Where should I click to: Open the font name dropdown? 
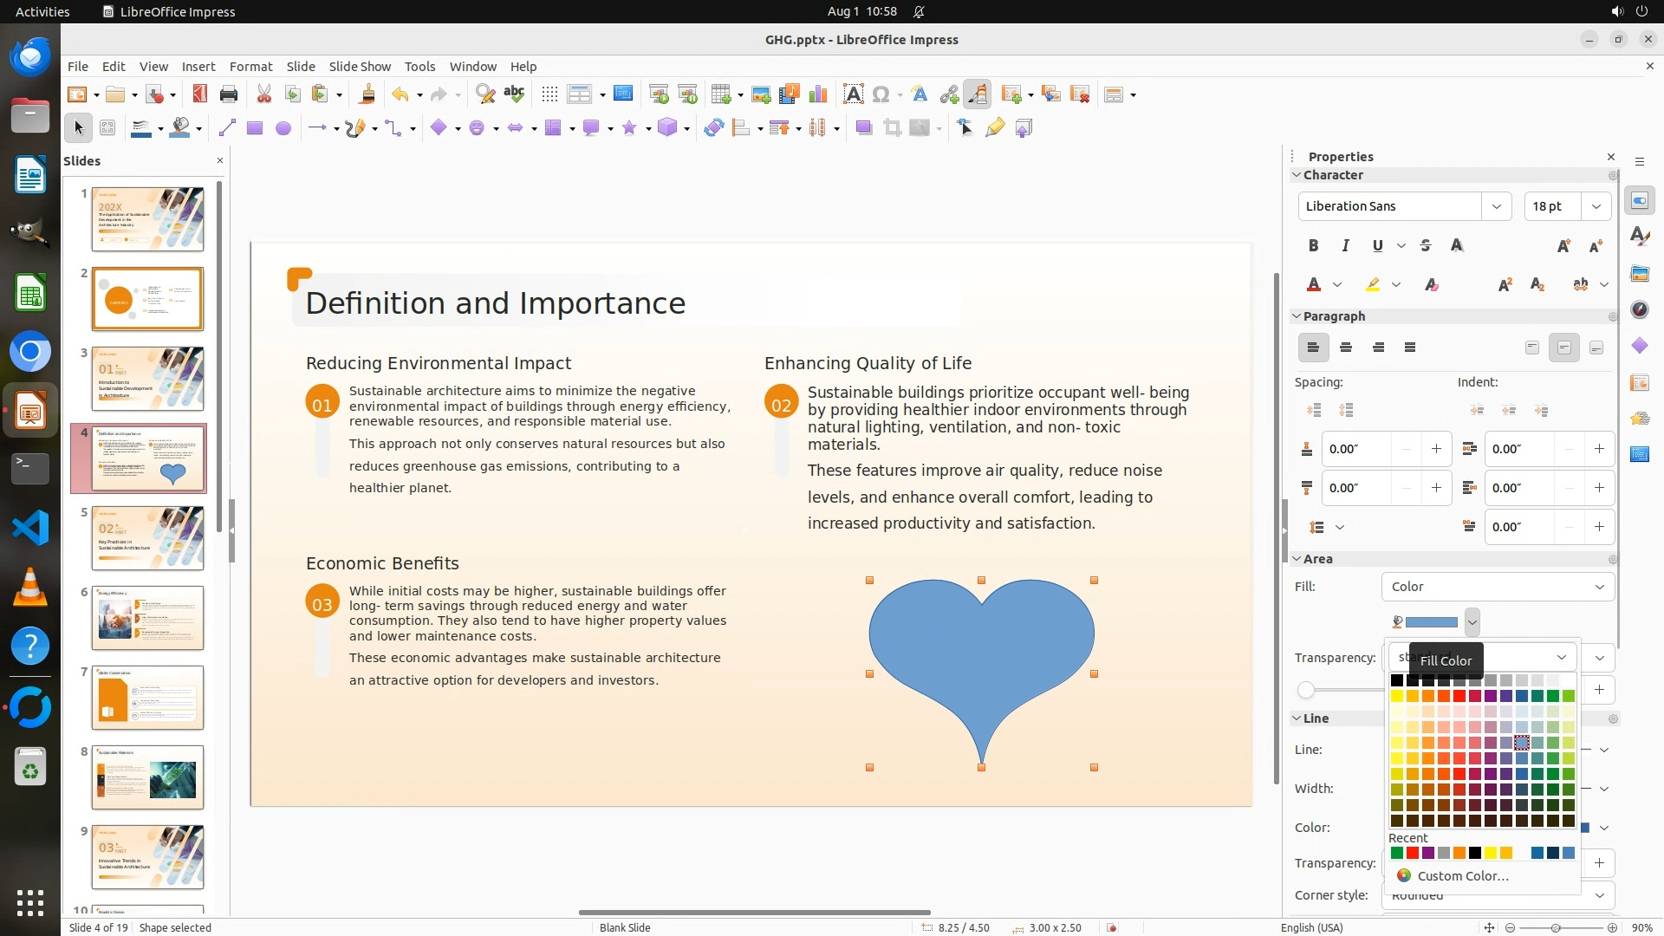1496,206
